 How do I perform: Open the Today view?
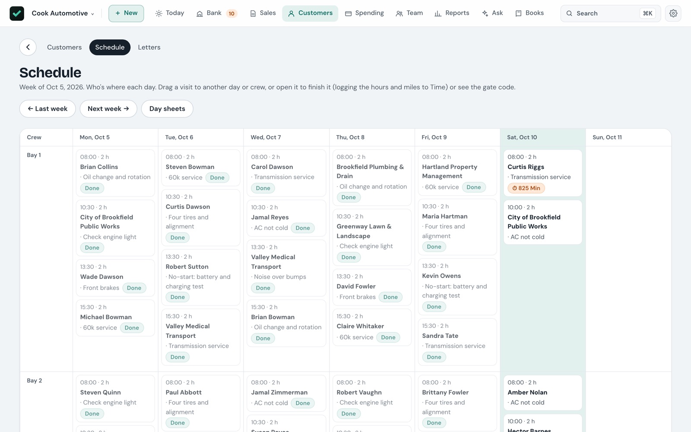click(170, 13)
